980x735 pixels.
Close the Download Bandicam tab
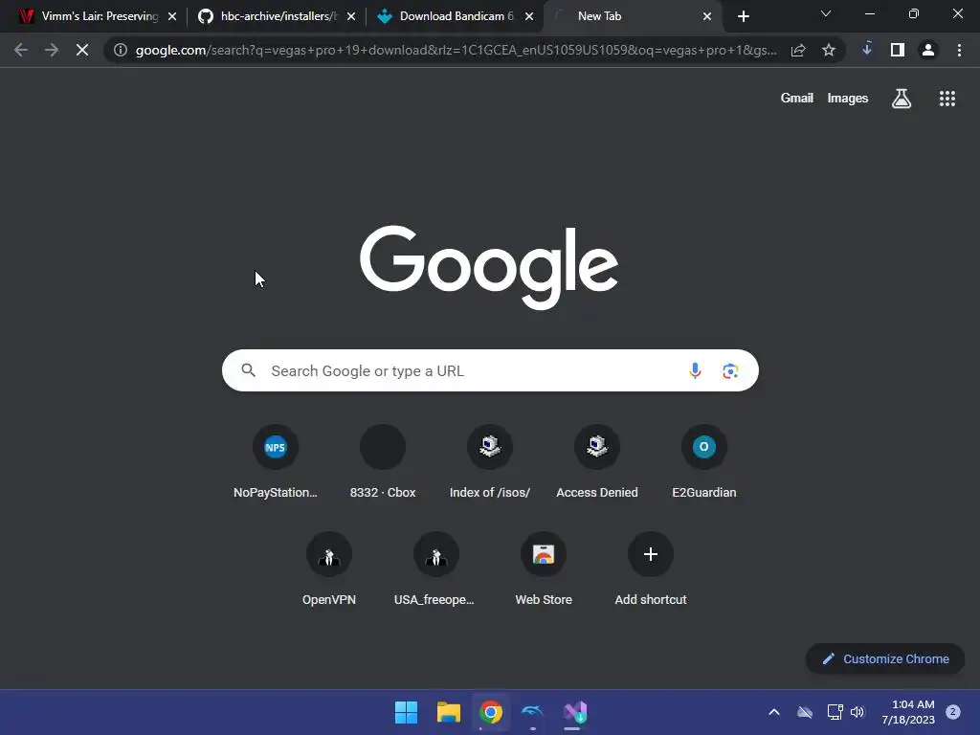point(528,16)
